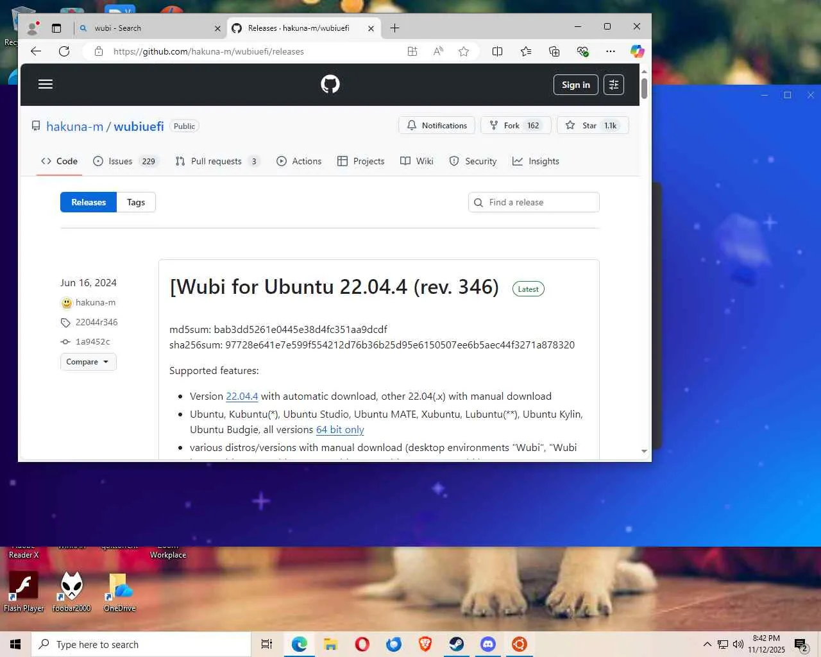Select the Releases · hakuna-m/wubiuefi browser tab
The width and height of the screenshot is (821, 657).
pyautogui.click(x=303, y=28)
